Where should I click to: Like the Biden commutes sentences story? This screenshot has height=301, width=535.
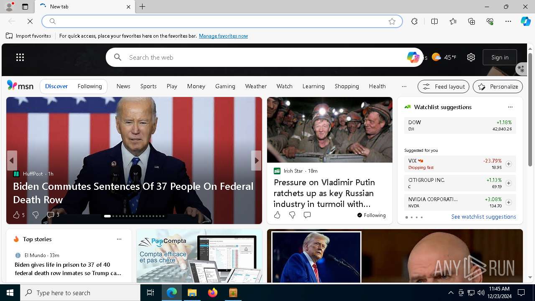[16, 215]
